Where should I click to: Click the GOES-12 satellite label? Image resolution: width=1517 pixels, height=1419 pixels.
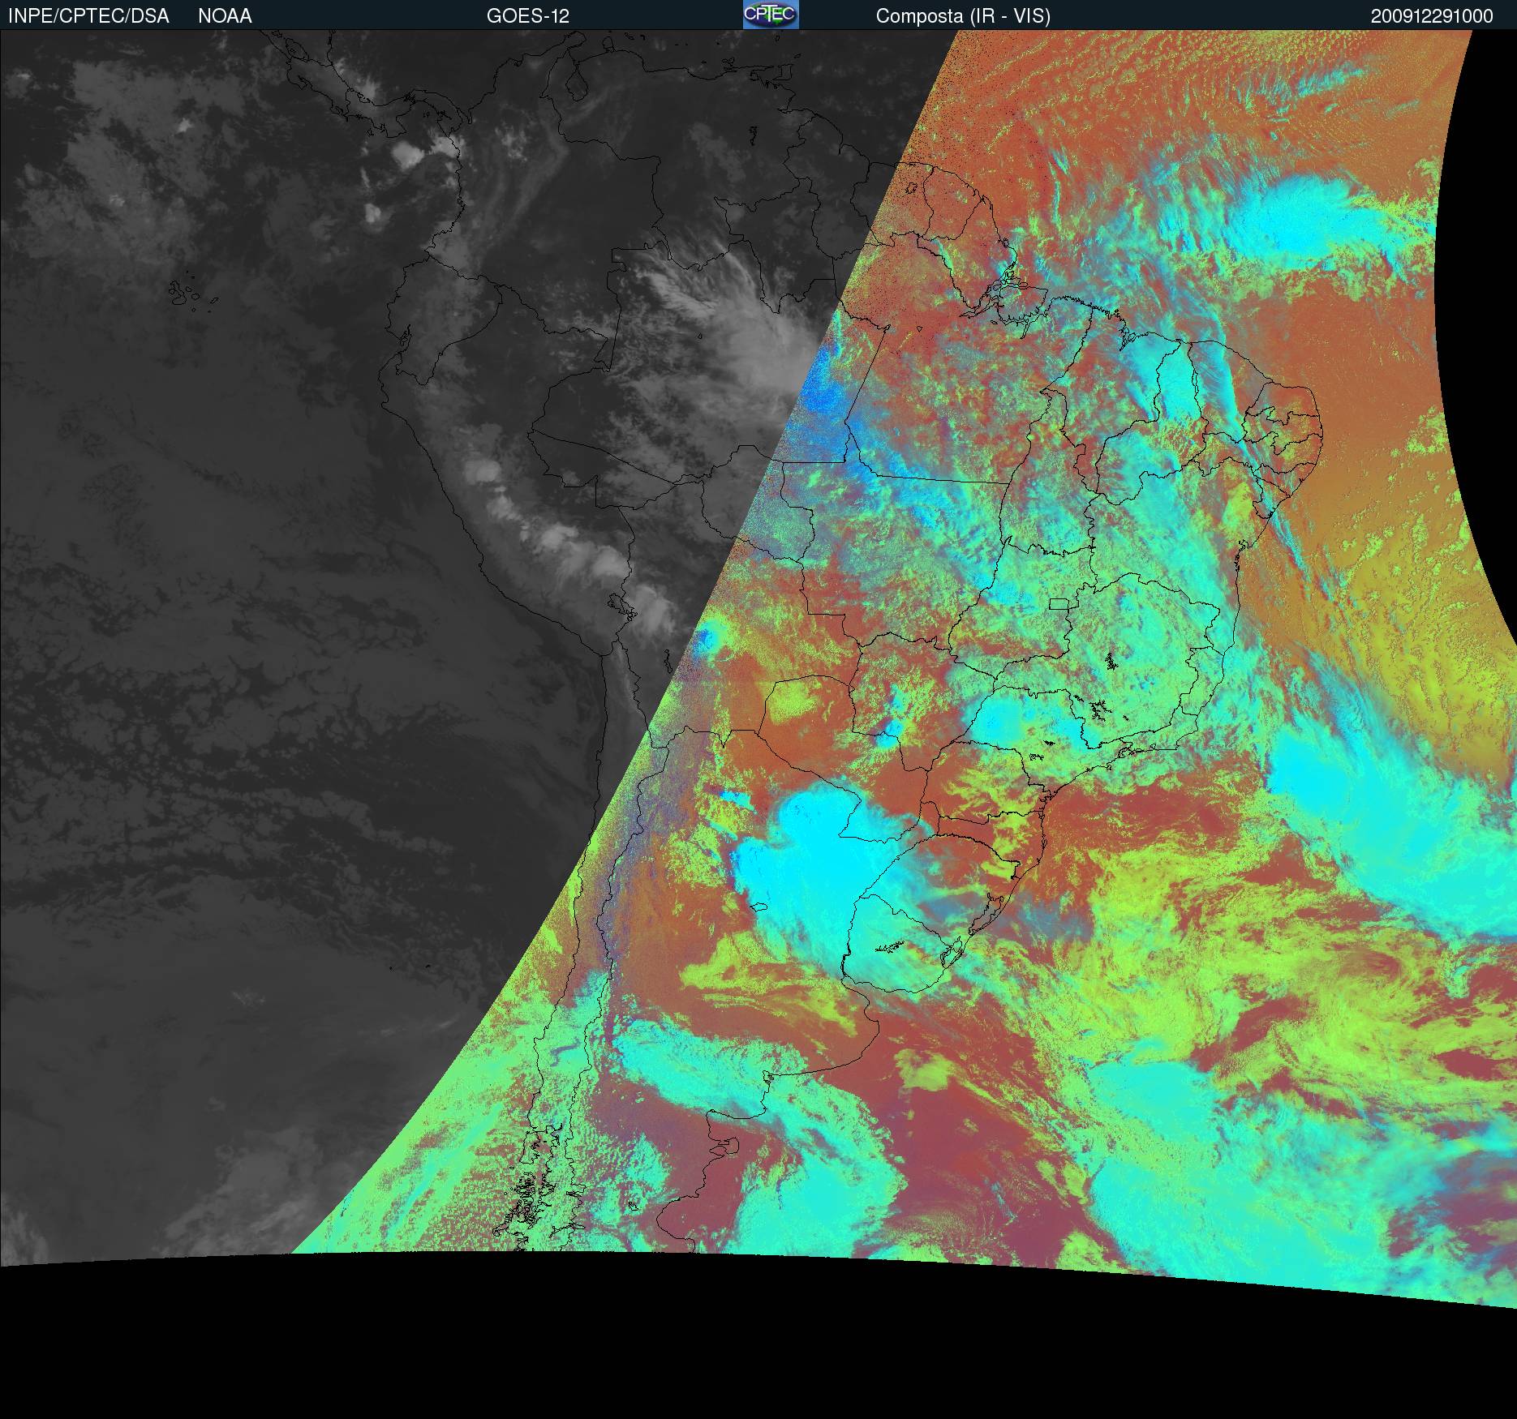(x=527, y=16)
